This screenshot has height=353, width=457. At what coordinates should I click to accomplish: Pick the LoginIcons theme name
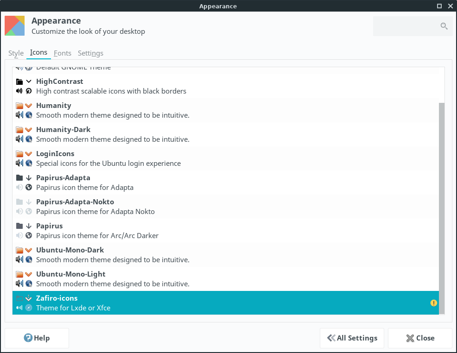point(55,154)
